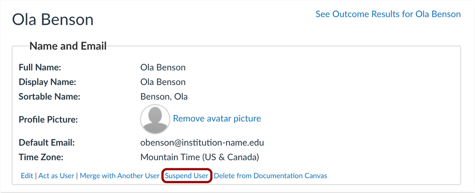Click the Suspend User link
This screenshot has width=475, height=193.
point(187,176)
